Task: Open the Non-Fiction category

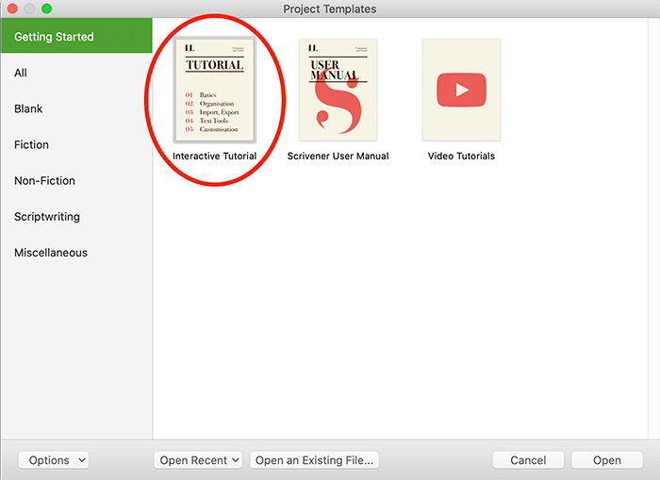Action: click(x=76, y=181)
